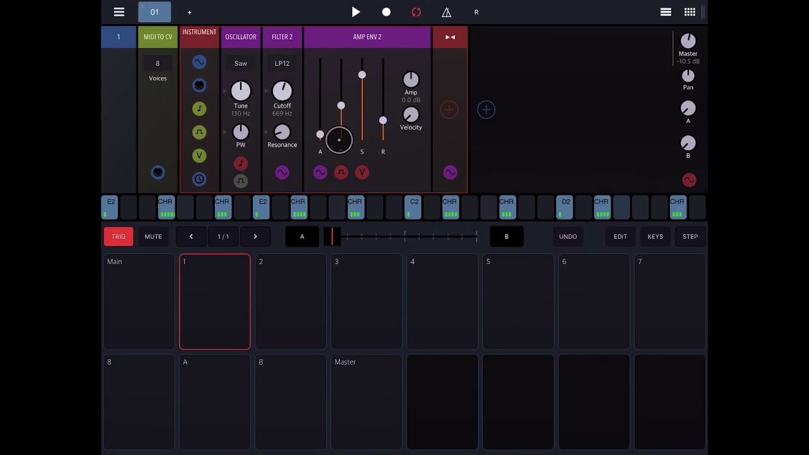Click the red gate icon in Amp Env
809x455 pixels.
pyautogui.click(x=341, y=172)
